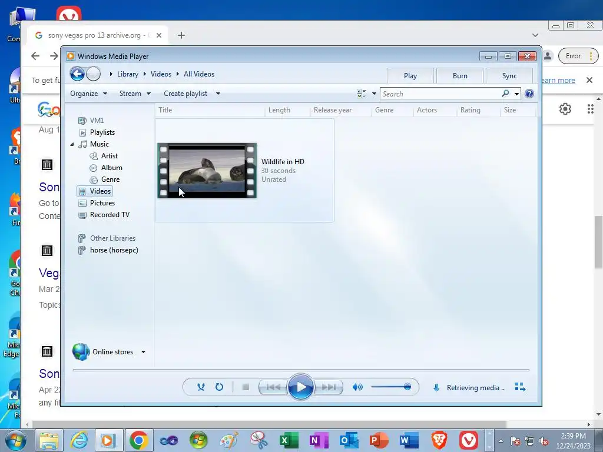Viewport: 603px width, 452px height.
Task: Skip to the next track
Action: (x=329, y=387)
